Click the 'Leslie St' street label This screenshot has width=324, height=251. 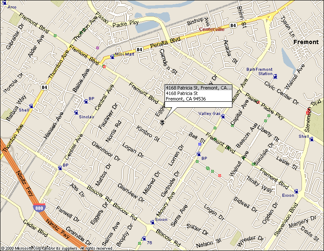point(287,163)
